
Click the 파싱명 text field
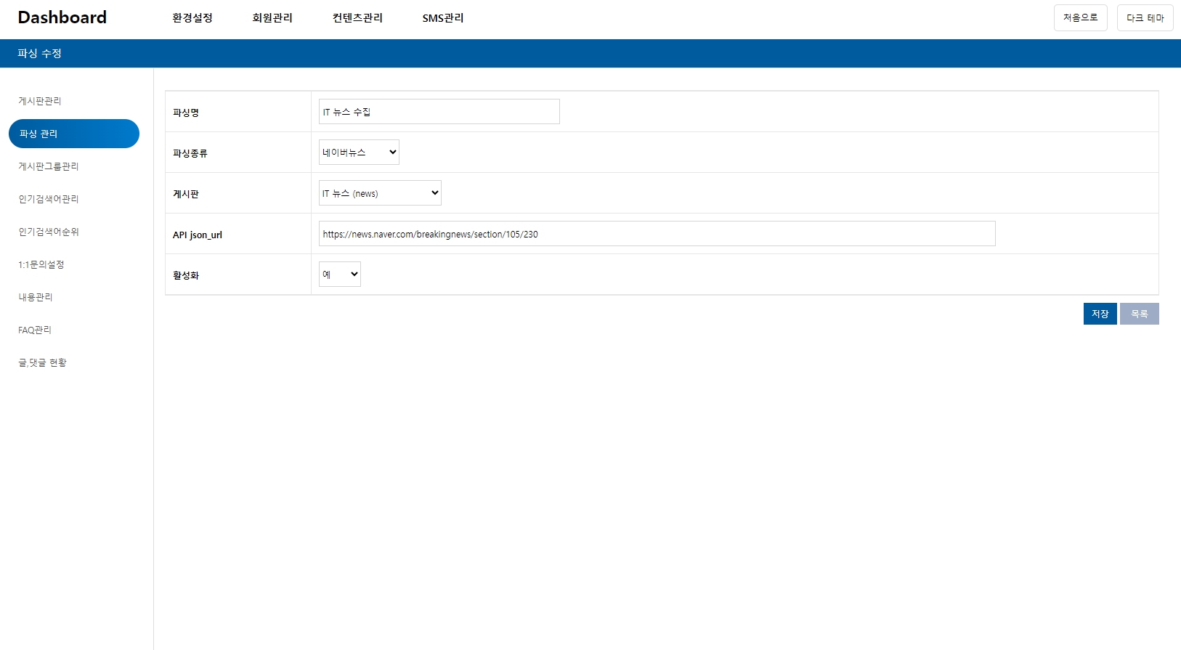439,112
